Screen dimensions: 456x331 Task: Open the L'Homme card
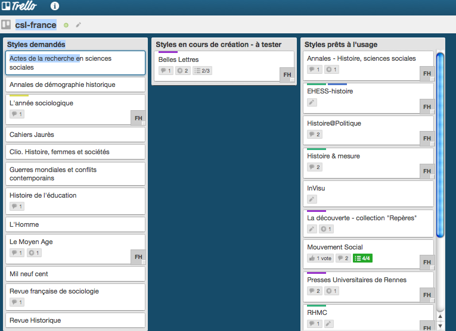click(75, 224)
